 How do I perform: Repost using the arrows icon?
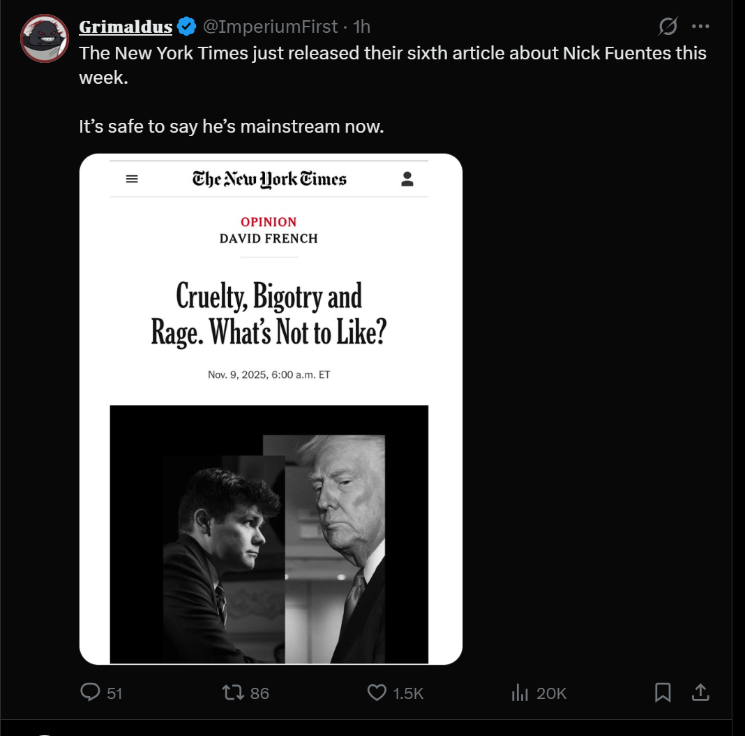(x=232, y=692)
